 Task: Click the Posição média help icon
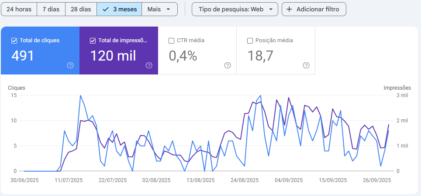pyautogui.click(x=306, y=65)
